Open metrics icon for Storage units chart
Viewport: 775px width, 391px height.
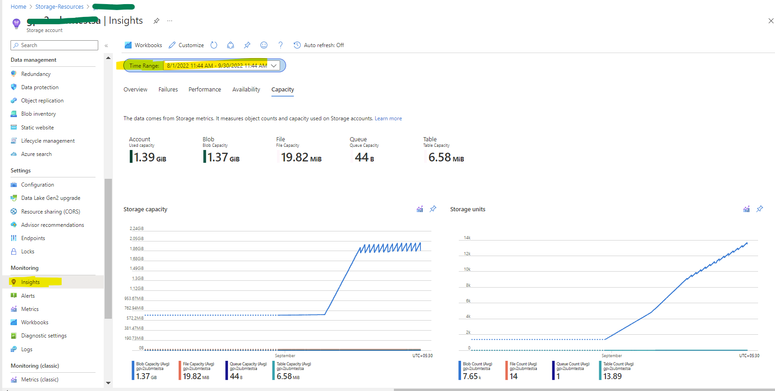[x=746, y=209]
